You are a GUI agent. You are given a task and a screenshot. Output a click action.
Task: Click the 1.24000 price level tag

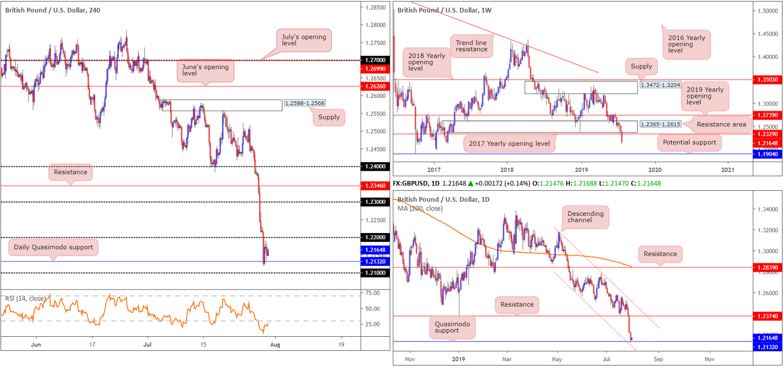[376, 166]
